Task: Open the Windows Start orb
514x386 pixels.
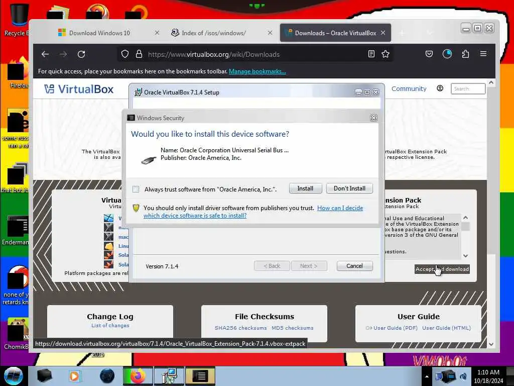Action: [x=14, y=376]
